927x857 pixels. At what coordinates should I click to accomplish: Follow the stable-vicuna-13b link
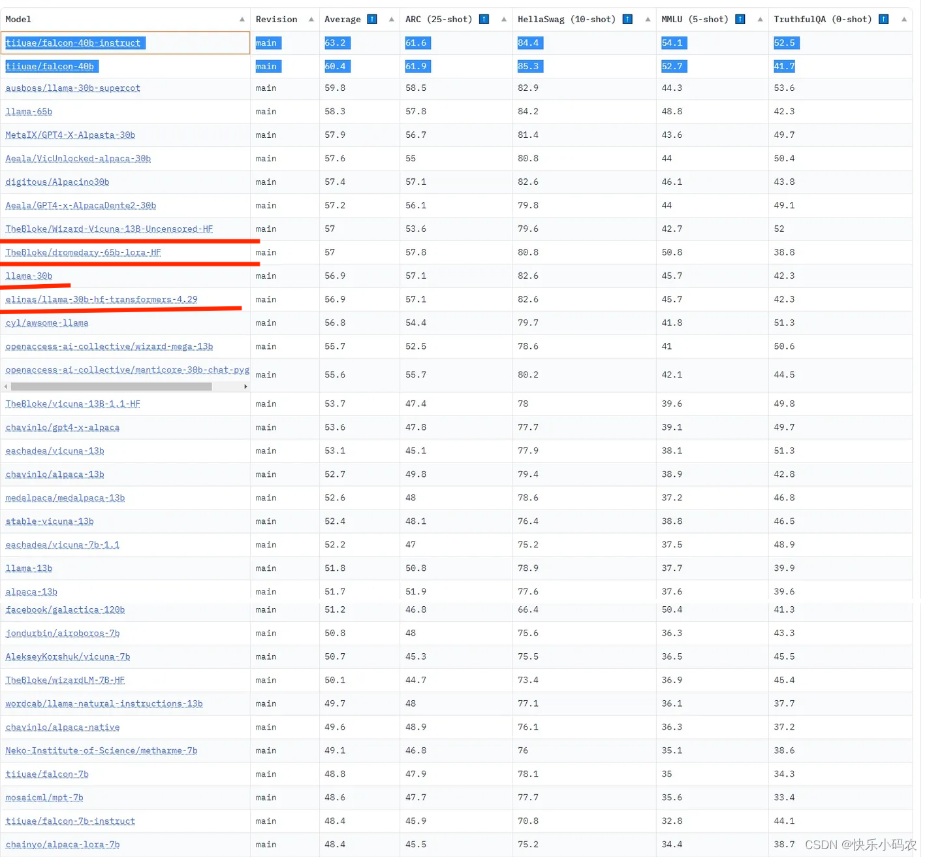pos(50,522)
